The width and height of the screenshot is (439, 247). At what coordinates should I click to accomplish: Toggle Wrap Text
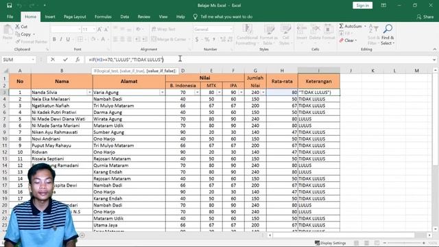pos(163,29)
